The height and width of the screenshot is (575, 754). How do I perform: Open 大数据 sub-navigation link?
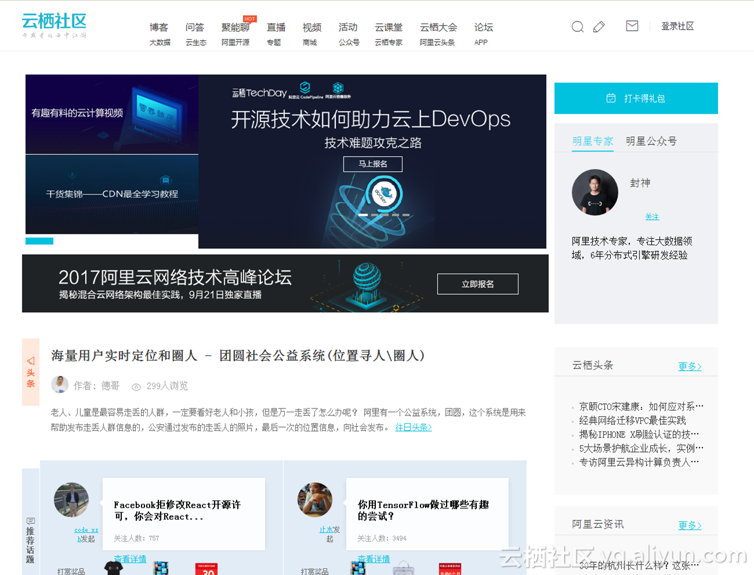(160, 42)
